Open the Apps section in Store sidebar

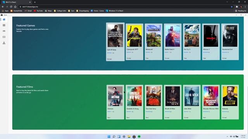click(4, 25)
